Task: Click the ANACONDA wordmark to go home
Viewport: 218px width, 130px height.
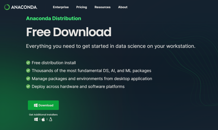Action: click(x=24, y=7)
